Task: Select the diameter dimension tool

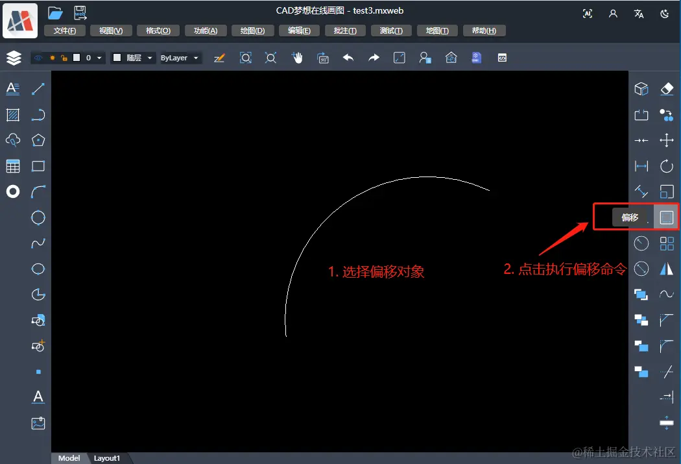Action: coord(641,269)
